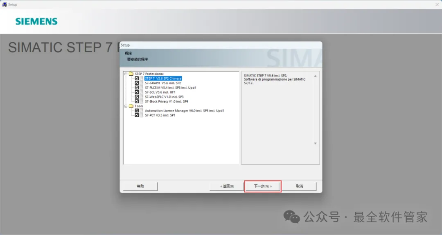Close the Setup window

(437, 4)
